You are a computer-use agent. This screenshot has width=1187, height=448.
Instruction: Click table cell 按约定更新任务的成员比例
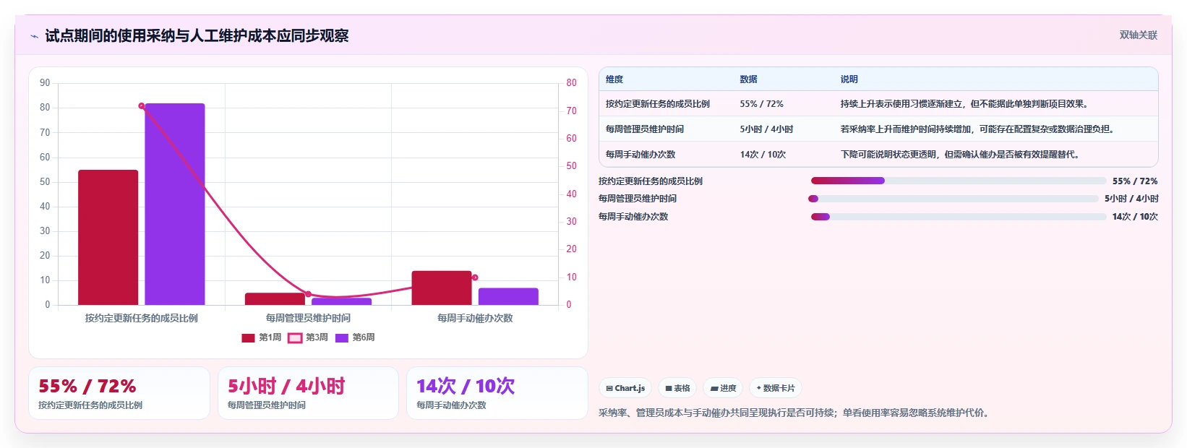click(x=658, y=104)
